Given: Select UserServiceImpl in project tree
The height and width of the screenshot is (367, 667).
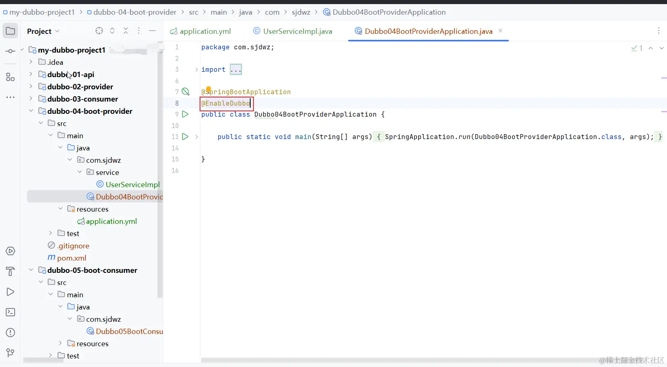Looking at the screenshot, I should click(x=128, y=184).
